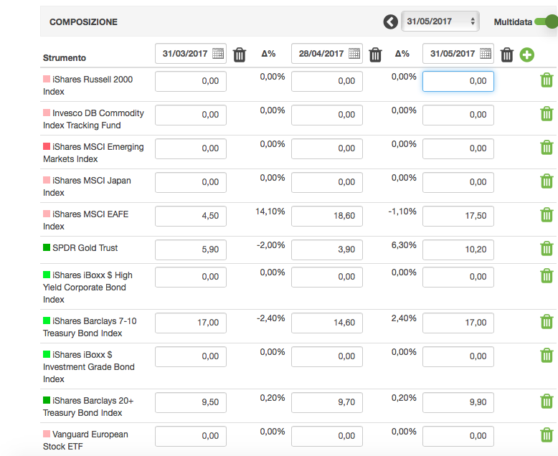The height and width of the screenshot is (456, 558).
Task: Delete the 31/05/2017 date column
Action: [507, 54]
